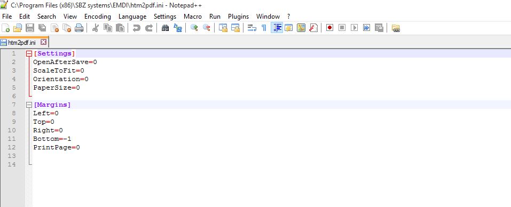Print the document with the printer icon
511x207 pixels.
(79, 28)
